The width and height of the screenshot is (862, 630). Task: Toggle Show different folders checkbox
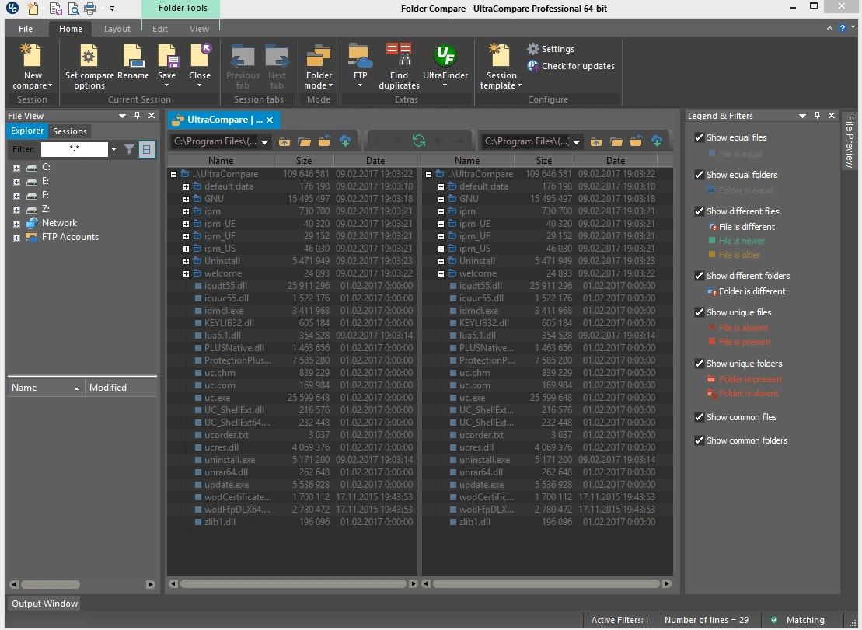(700, 276)
